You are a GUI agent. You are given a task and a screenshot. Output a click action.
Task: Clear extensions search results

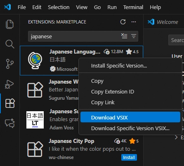click(x=124, y=36)
